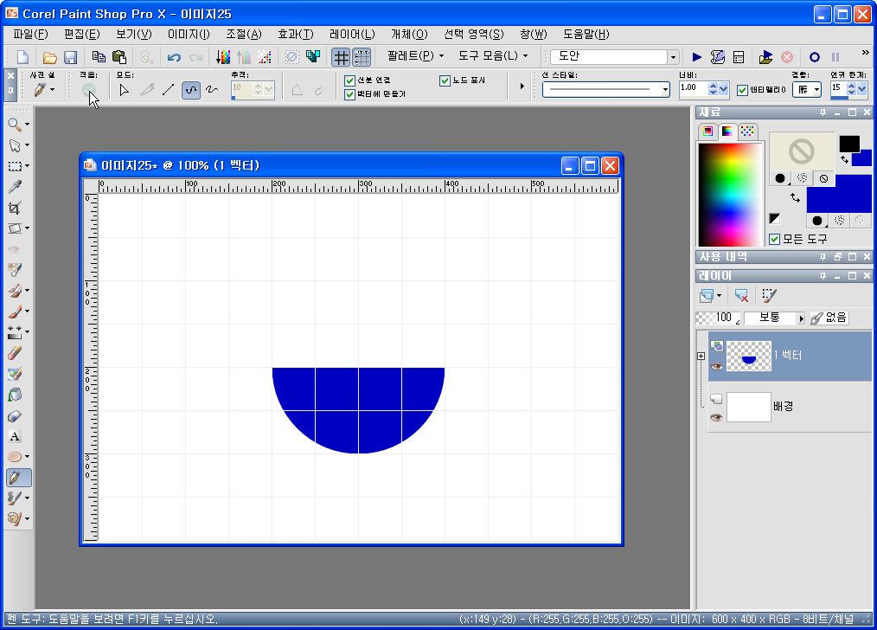
Task: Open the 팔레트(P) dropdown
Action: (415, 56)
